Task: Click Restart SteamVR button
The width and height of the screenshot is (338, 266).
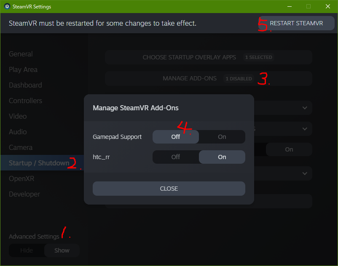Action: point(296,23)
